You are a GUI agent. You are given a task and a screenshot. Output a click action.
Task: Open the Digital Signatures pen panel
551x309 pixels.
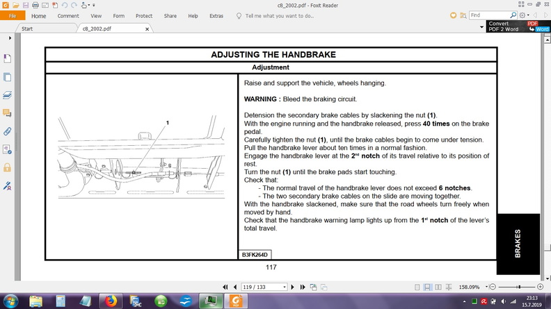coord(7,186)
